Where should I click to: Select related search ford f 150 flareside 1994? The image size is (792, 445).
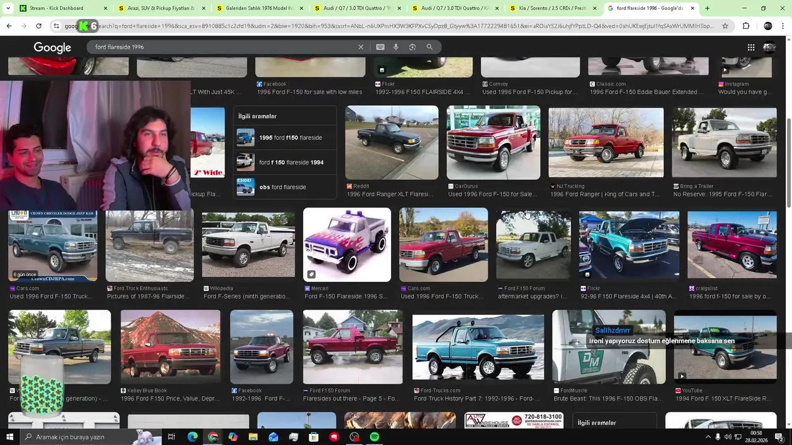coord(285,162)
